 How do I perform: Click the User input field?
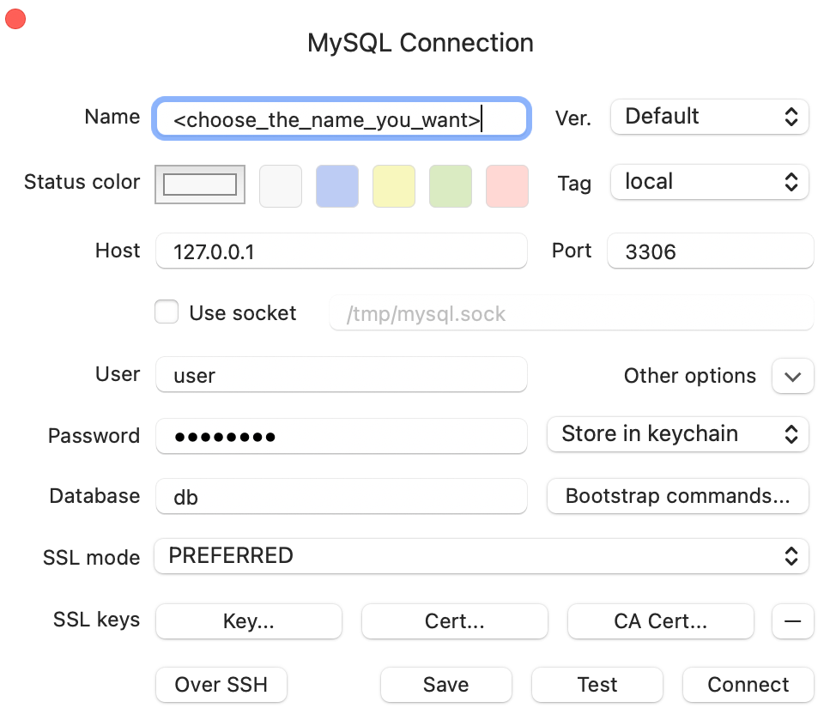pyautogui.click(x=342, y=375)
